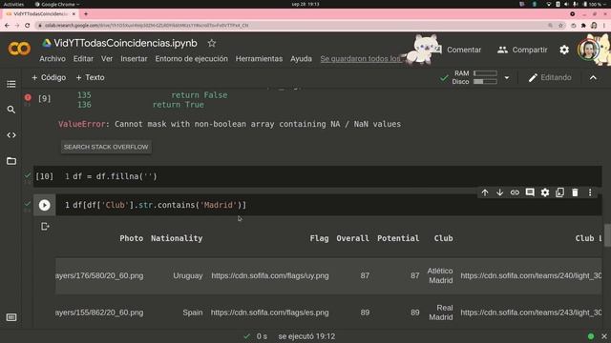This screenshot has height=343, width=611.
Task: Open the code snippets sidebar
Action: [11, 135]
